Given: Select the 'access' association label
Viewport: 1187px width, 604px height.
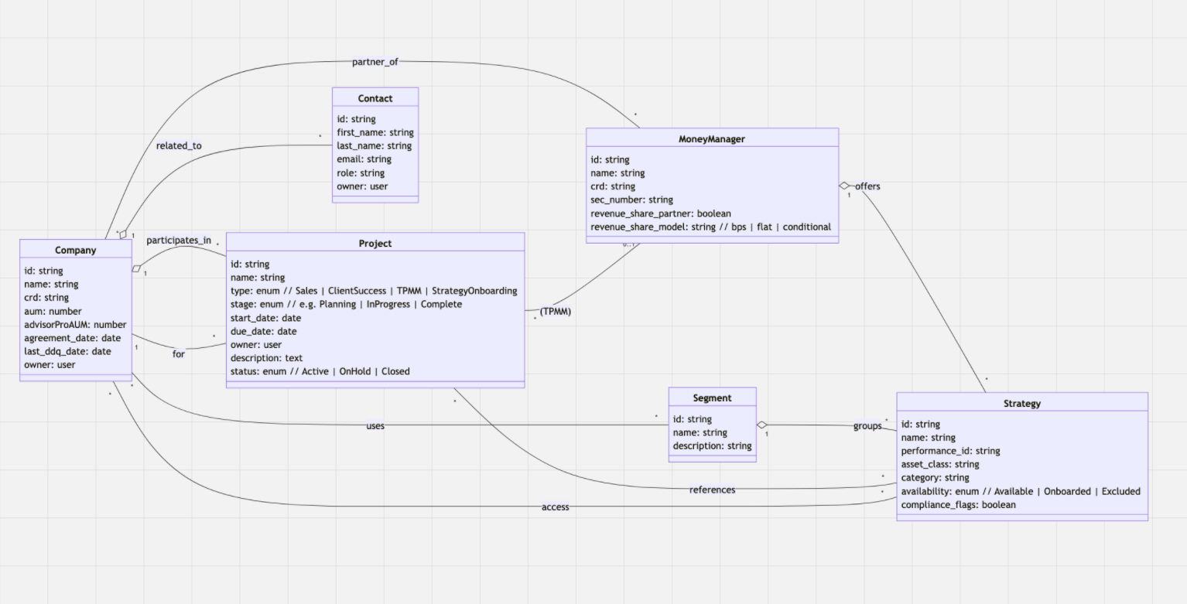Looking at the screenshot, I should coord(556,507).
